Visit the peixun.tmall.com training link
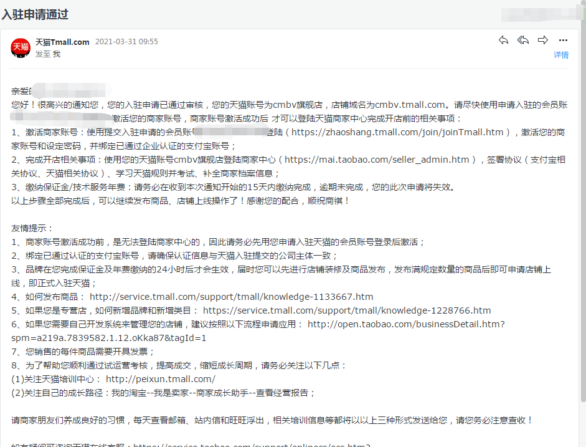 pyautogui.click(x=161, y=379)
